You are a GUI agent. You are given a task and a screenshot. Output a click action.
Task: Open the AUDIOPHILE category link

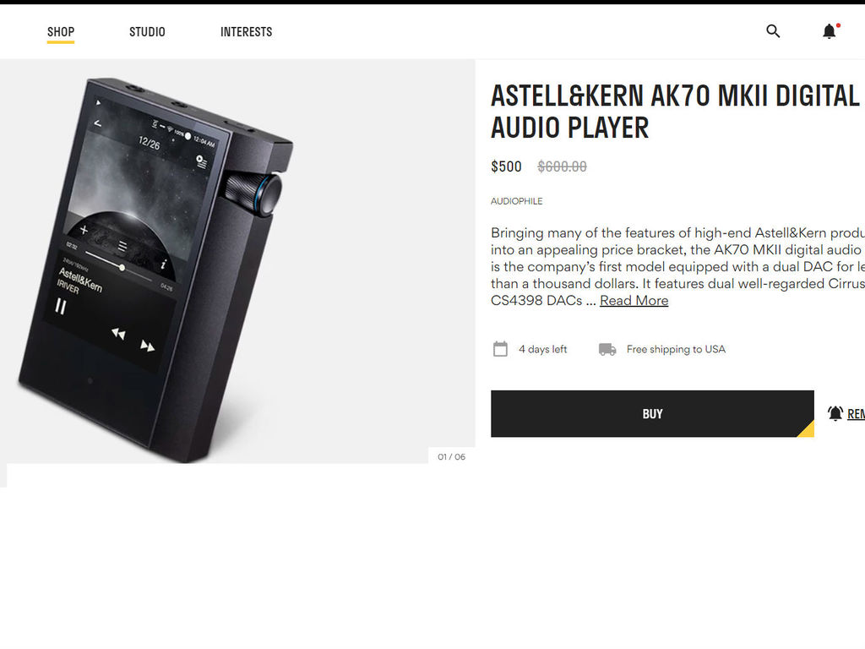[516, 201]
